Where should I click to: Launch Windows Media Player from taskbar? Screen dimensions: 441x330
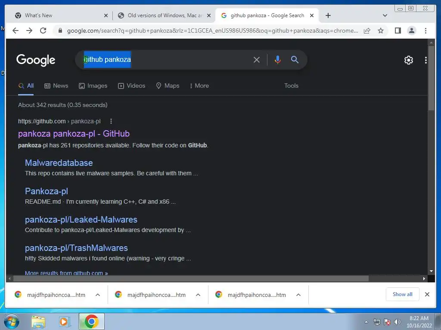pos(65,321)
